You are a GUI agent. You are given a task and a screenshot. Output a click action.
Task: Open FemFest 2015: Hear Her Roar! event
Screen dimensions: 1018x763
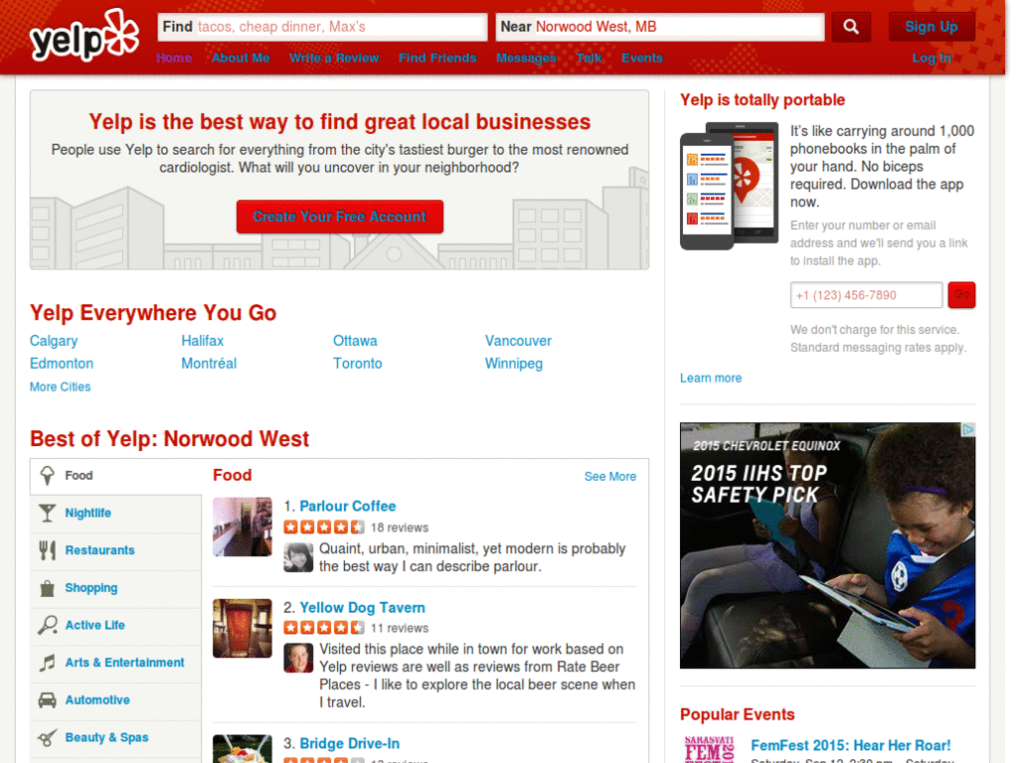(851, 745)
